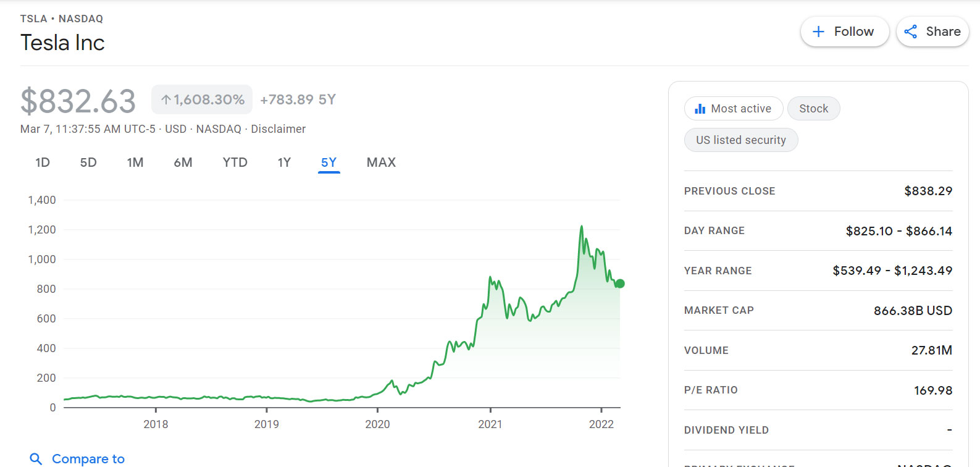980x467 pixels.
Task: Switch to the 5D time range
Action: click(x=88, y=162)
